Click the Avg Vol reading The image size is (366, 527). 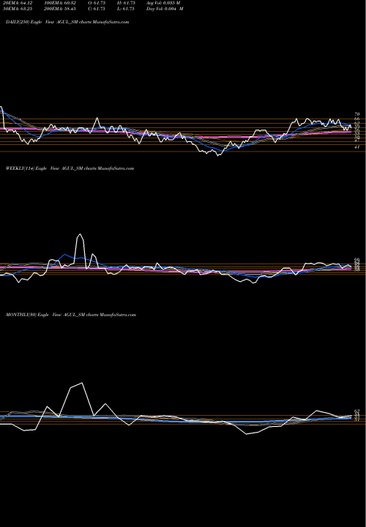[163, 3]
